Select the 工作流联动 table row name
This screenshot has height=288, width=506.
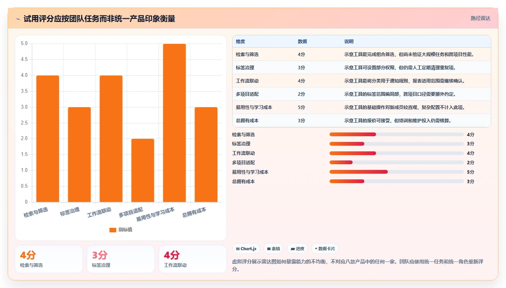[247, 81]
